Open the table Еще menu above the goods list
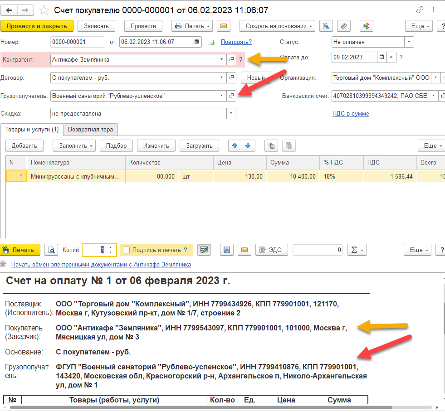 click(432, 146)
